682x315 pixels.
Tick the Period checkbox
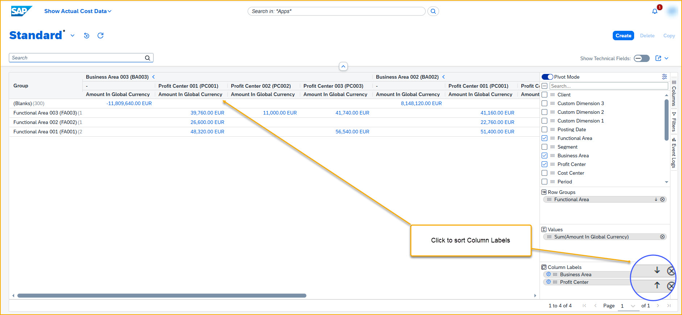(545, 182)
